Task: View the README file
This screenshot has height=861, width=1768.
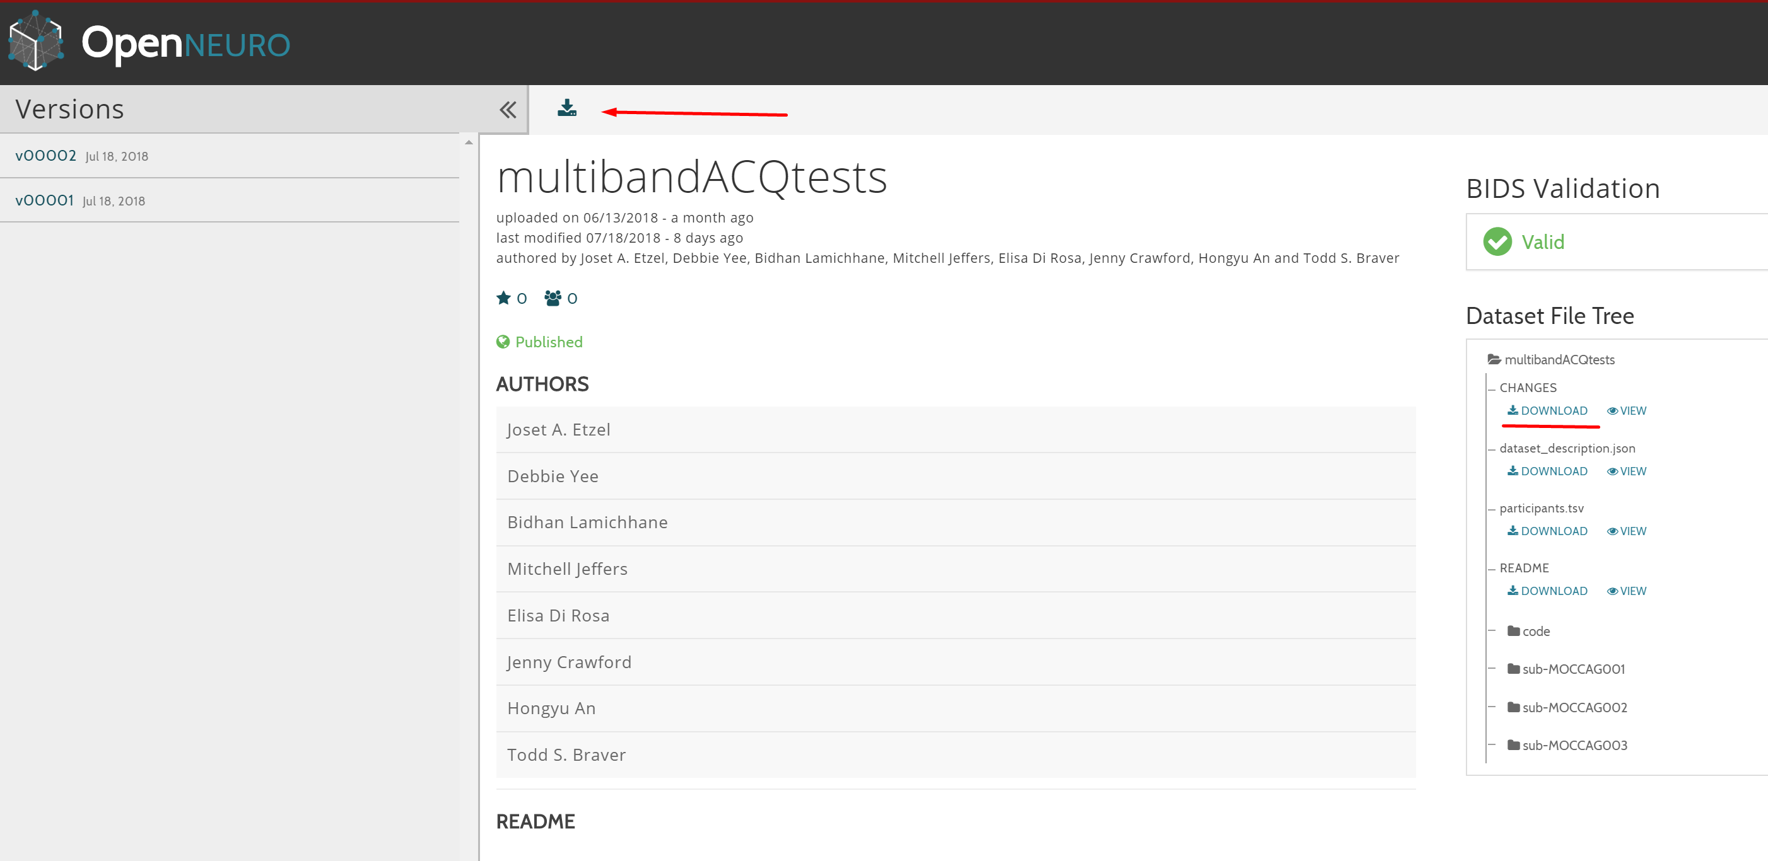Action: coord(1626,591)
